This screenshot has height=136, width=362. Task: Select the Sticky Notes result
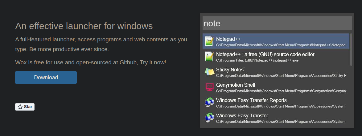tap(276, 72)
